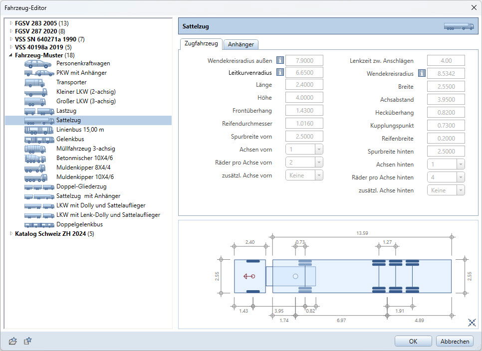Click the Leitkurvenradius value field
The image size is (482, 351).
pos(304,72)
